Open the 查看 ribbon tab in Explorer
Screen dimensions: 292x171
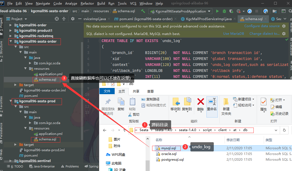click(x=150, y=91)
